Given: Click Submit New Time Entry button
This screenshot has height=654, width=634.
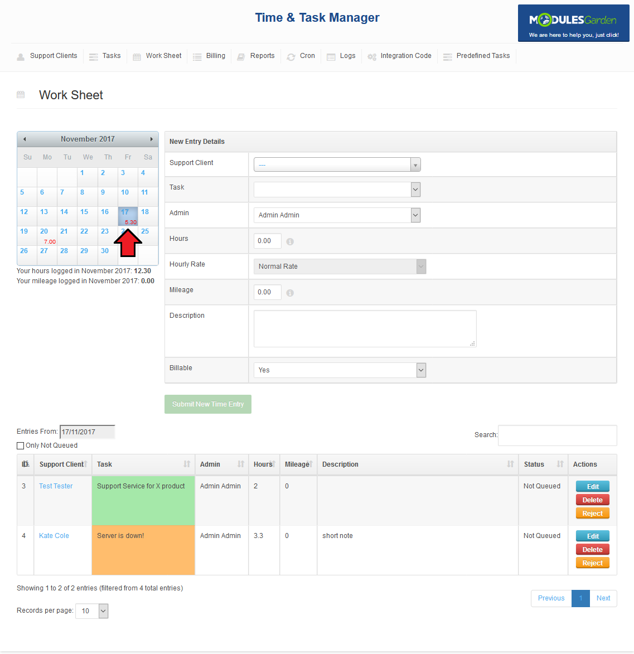Looking at the screenshot, I should [x=208, y=404].
